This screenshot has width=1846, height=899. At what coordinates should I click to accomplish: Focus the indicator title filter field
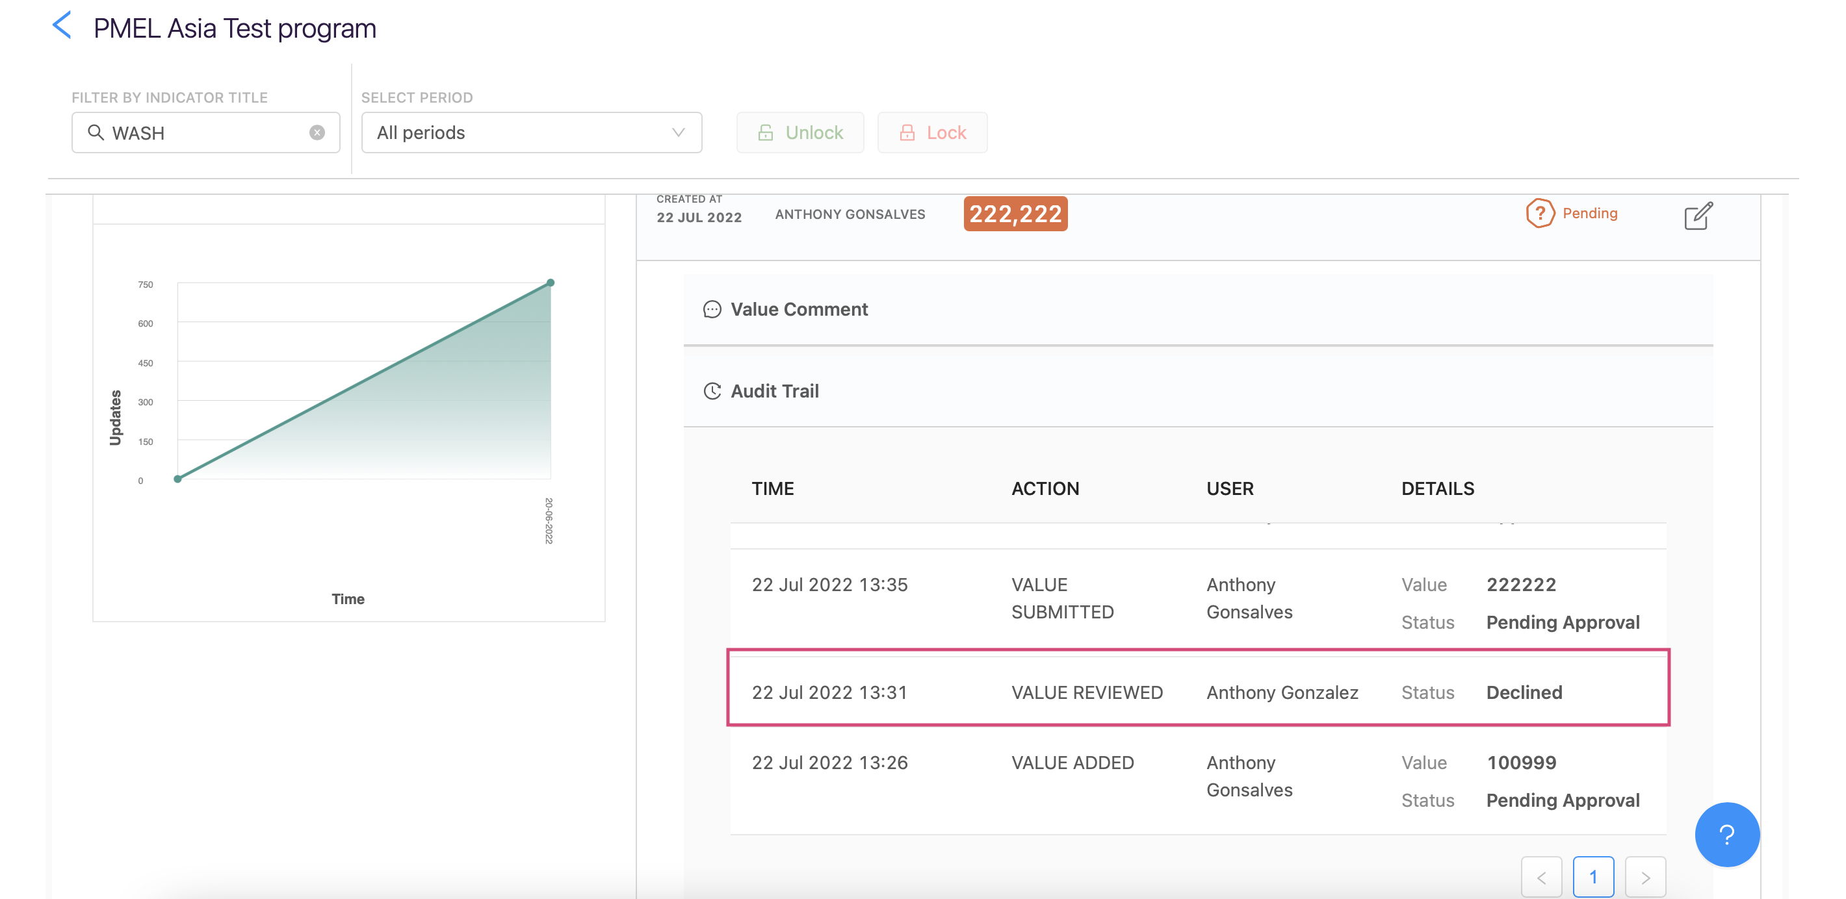(208, 133)
